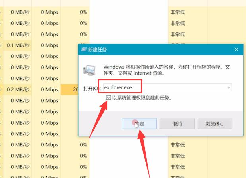Enable 以系统管理权限创建此任务 checkbox
The height and width of the screenshot is (178, 246).
(x=108, y=97)
